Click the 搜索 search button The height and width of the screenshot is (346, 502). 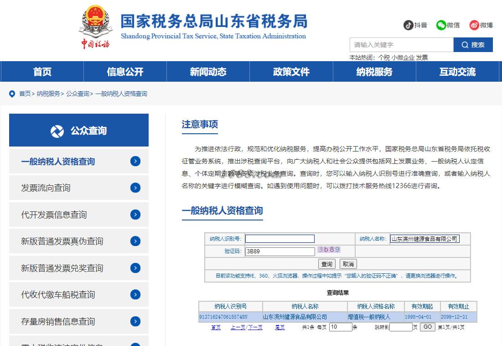click(x=473, y=45)
